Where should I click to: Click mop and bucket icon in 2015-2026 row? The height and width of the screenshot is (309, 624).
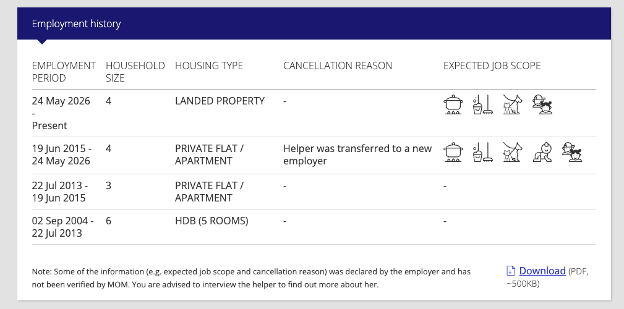point(483,152)
